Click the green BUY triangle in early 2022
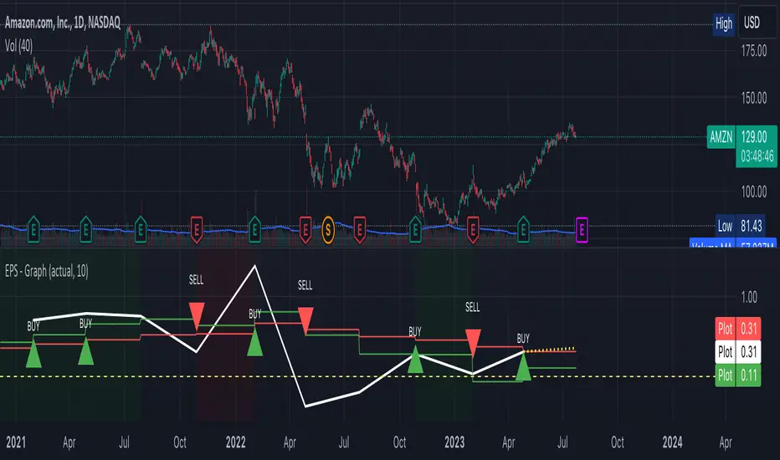 pyautogui.click(x=254, y=343)
